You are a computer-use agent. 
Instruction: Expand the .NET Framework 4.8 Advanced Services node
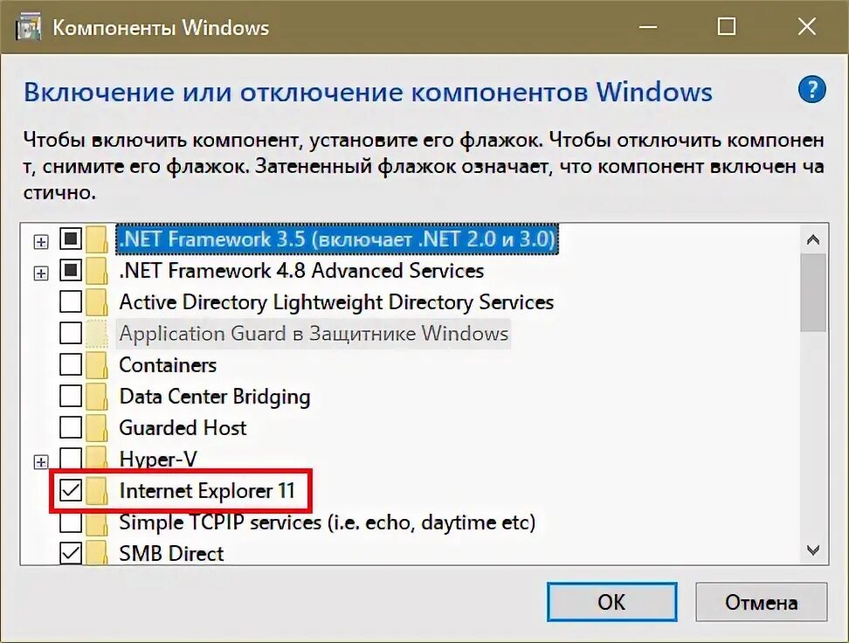[40, 273]
